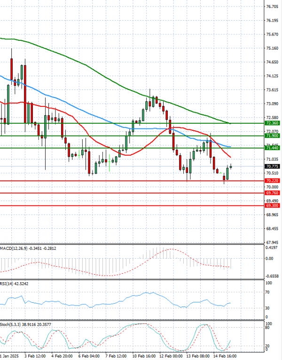Click the 70.510 price axis value
The height and width of the screenshot is (360, 282).
(x=272, y=173)
